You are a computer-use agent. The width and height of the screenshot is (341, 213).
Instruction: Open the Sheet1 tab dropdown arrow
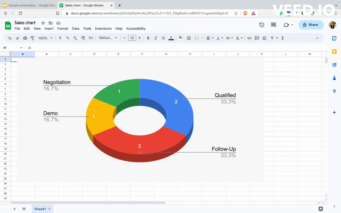[49, 209]
